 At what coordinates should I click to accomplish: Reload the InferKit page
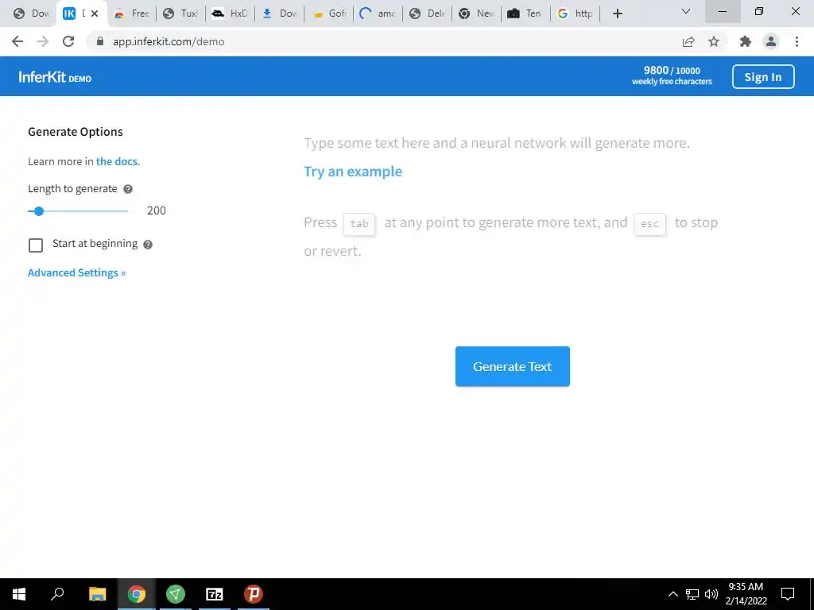68,41
